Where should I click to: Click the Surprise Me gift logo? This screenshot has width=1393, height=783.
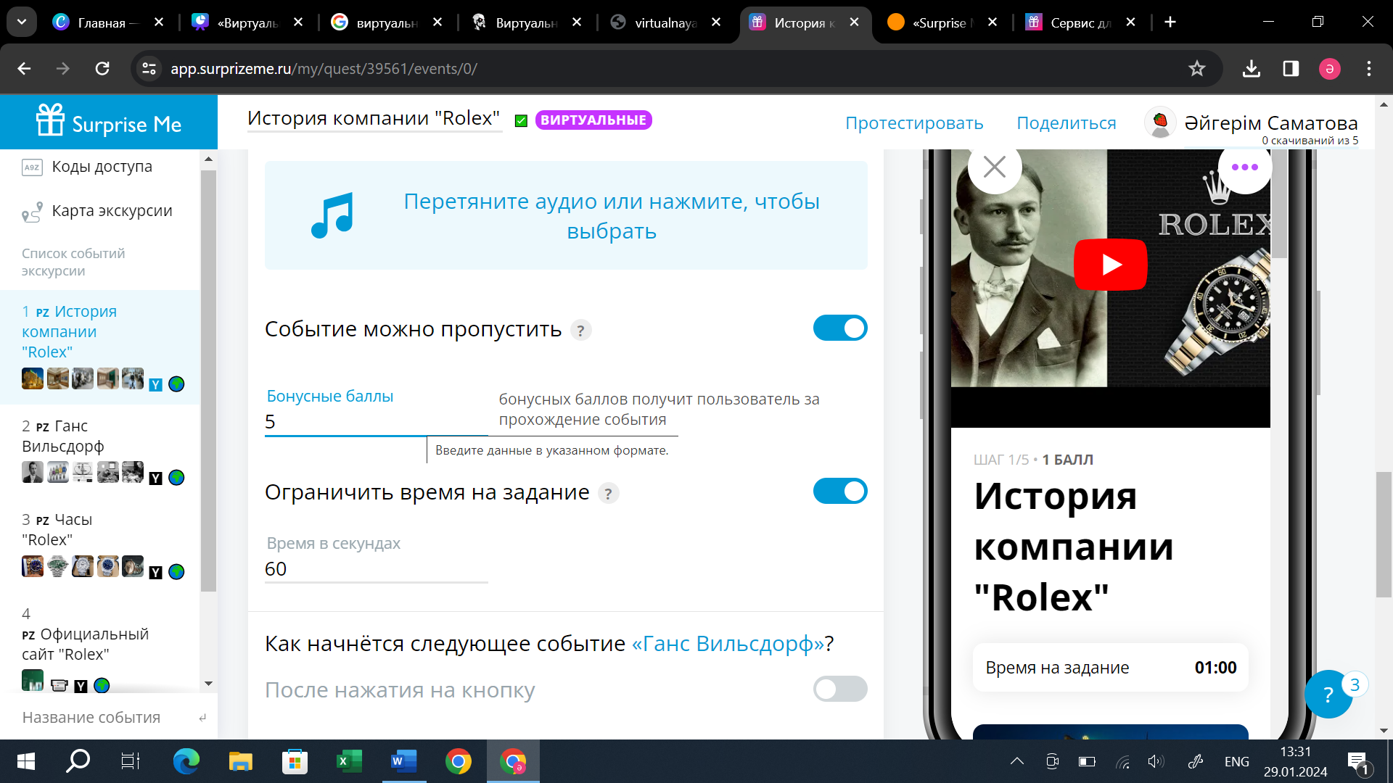(x=51, y=121)
